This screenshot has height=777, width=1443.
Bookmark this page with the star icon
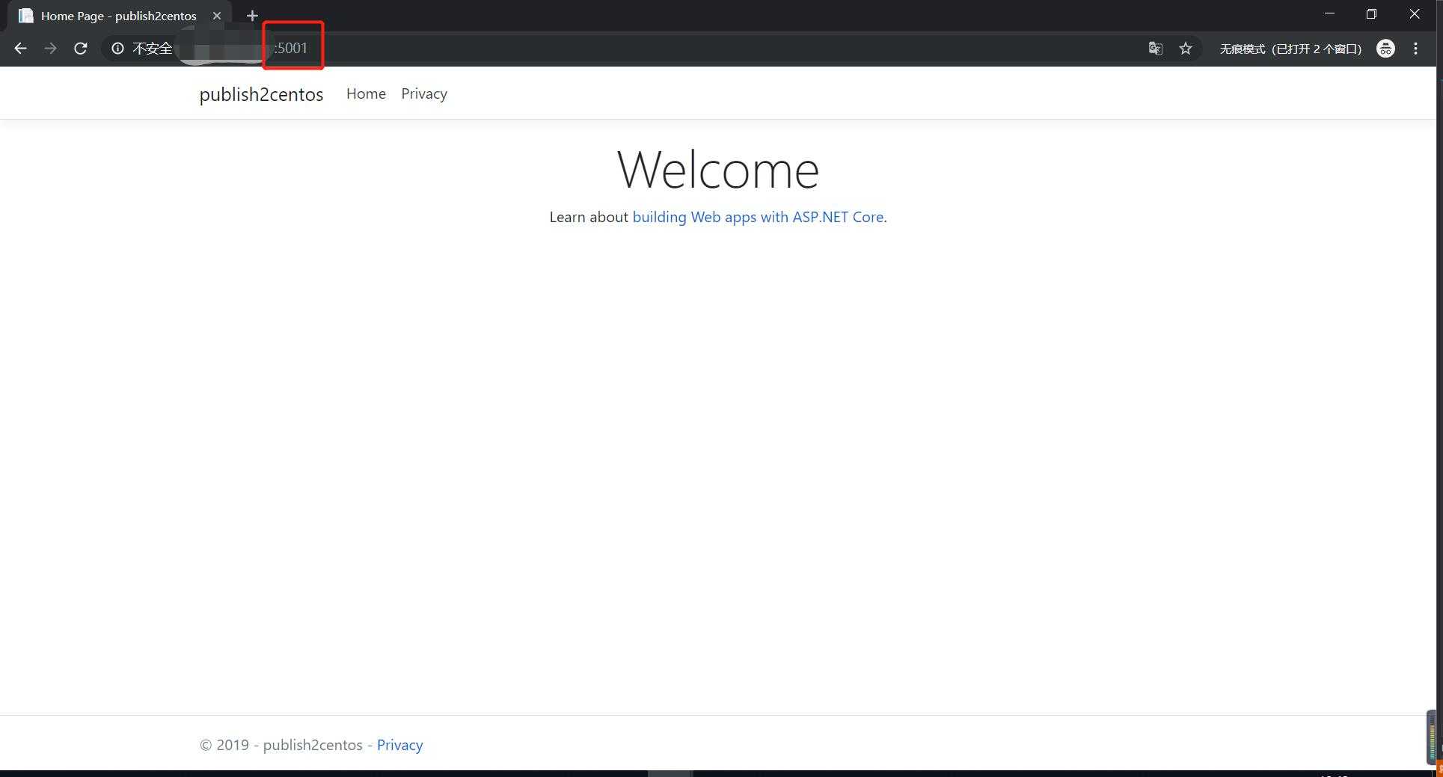pos(1186,49)
